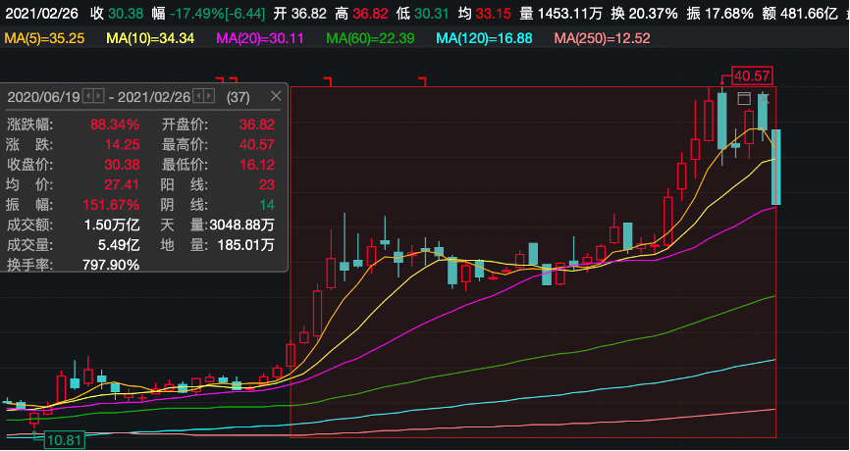Click the amount 481.66亿 in header
The width and height of the screenshot is (850, 451).
[x=810, y=14]
